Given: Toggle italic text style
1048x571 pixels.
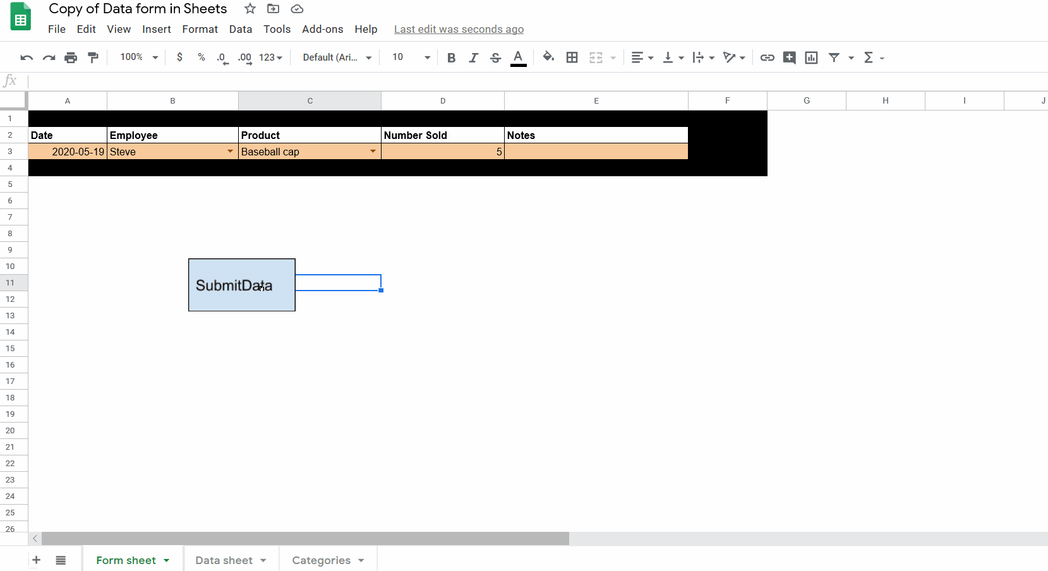Looking at the screenshot, I should click(473, 57).
